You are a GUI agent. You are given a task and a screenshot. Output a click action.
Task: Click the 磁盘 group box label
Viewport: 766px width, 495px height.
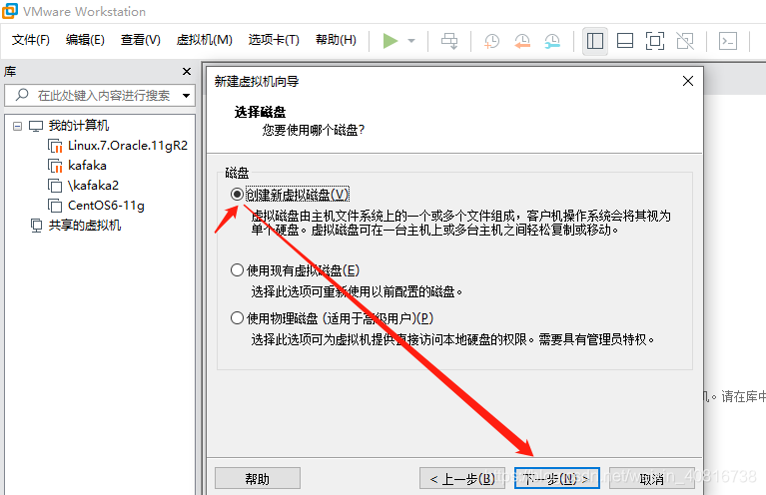tap(237, 173)
